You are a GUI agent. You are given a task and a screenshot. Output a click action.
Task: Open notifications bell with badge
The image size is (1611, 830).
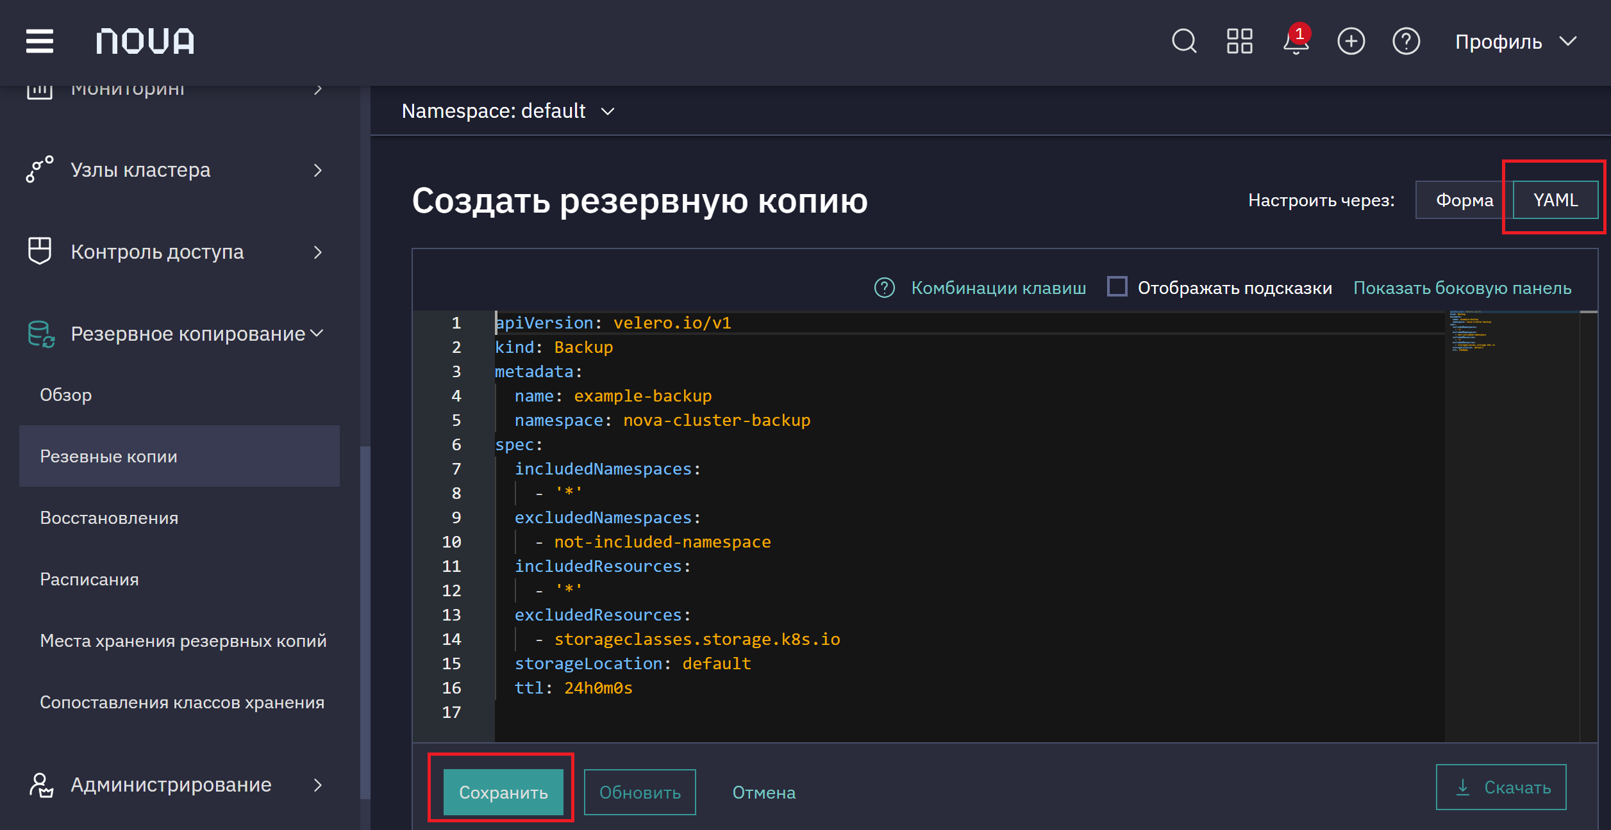click(x=1296, y=40)
